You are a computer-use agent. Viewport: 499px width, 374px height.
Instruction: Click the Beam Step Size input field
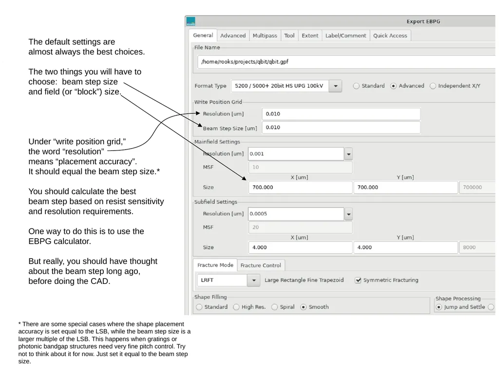click(341, 128)
